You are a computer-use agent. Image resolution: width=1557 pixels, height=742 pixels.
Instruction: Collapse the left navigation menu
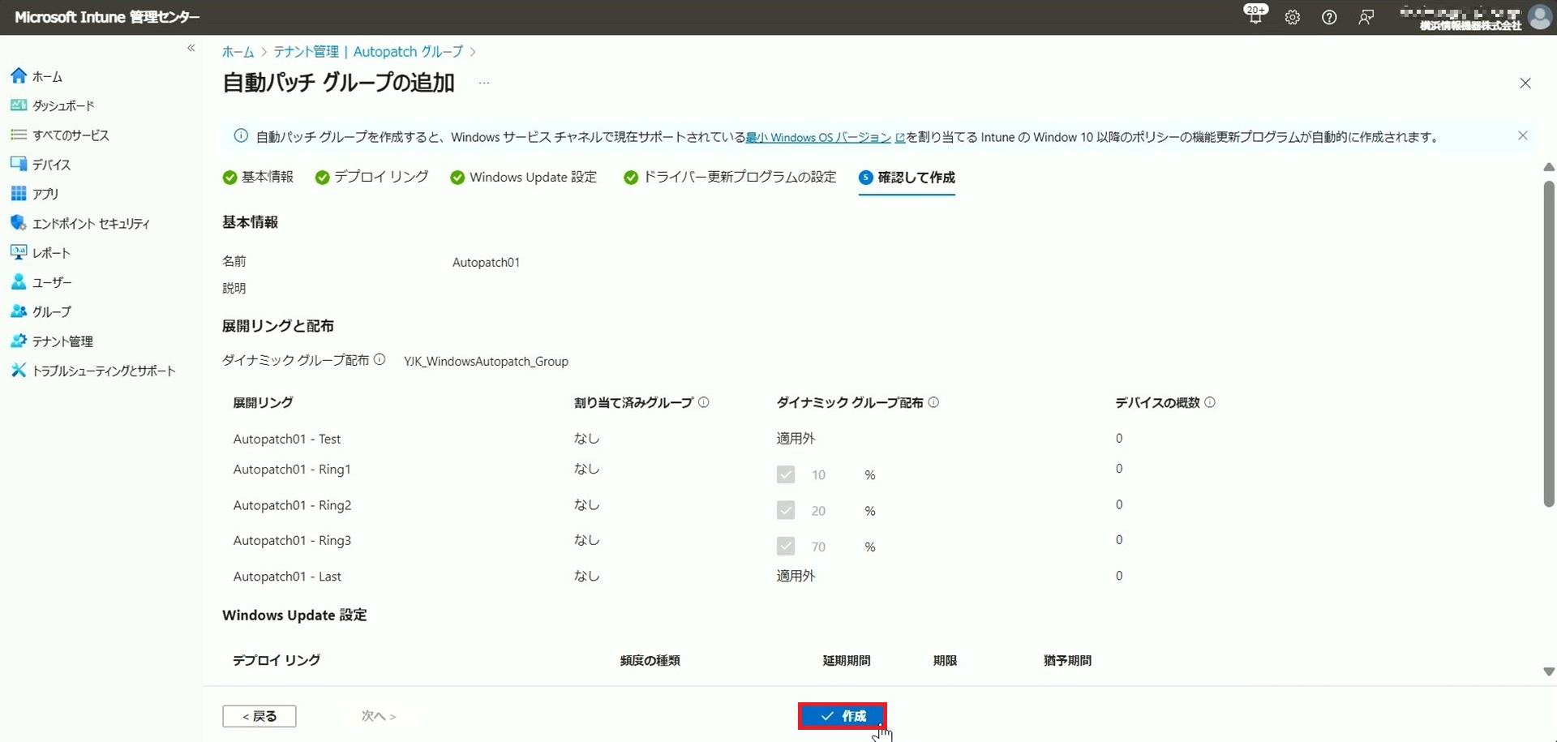tap(191, 48)
